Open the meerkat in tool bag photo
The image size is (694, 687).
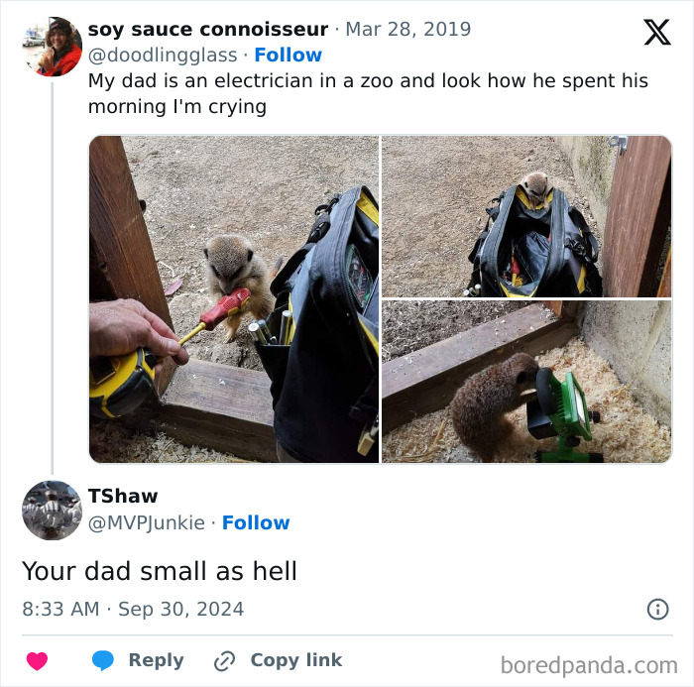coord(526,216)
